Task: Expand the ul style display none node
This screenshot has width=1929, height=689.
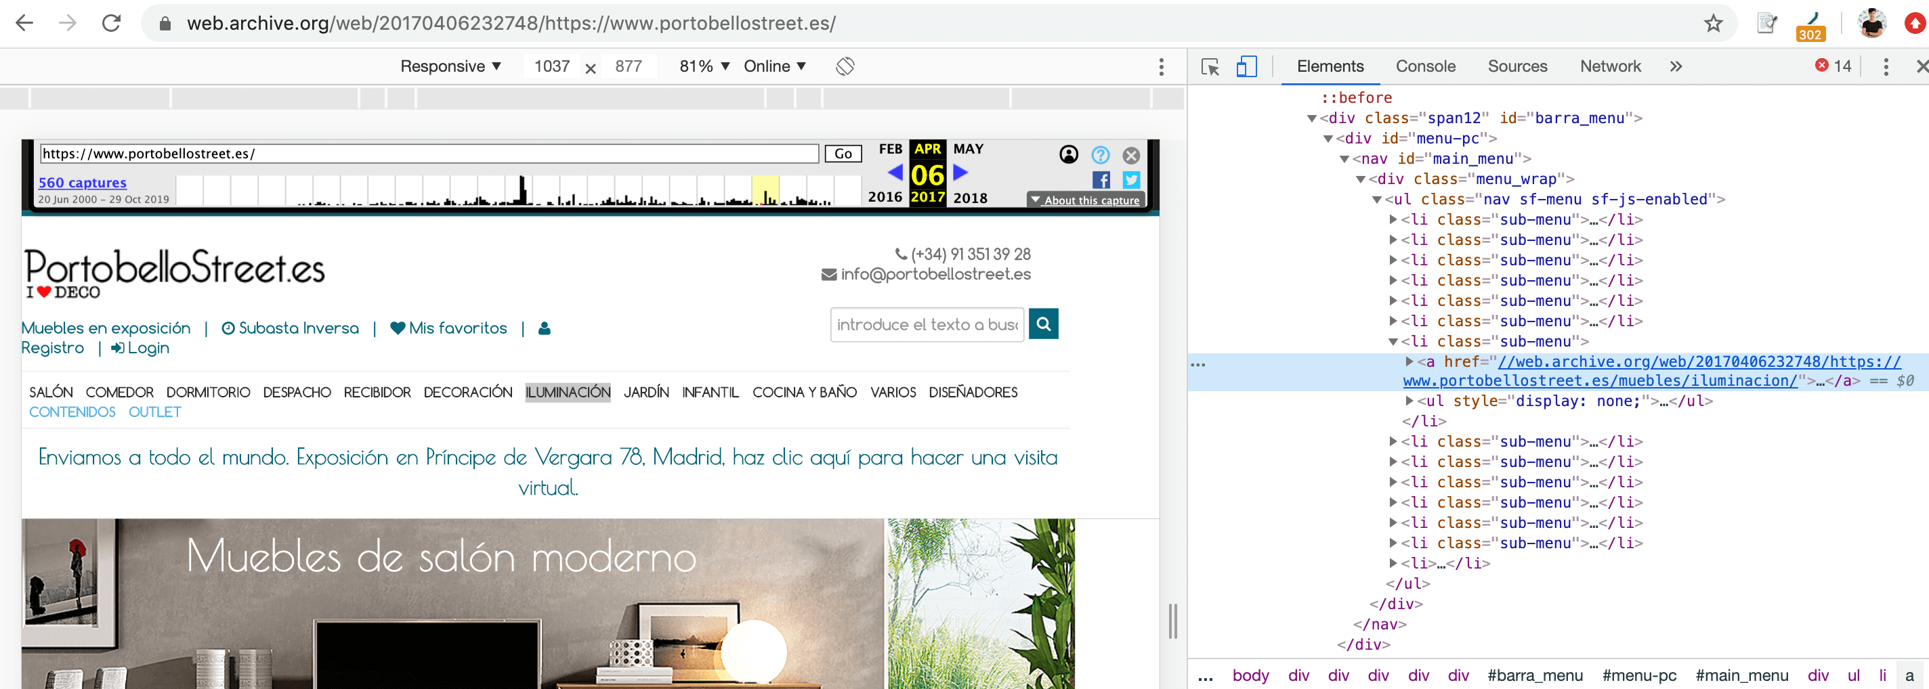Action: tap(1410, 401)
